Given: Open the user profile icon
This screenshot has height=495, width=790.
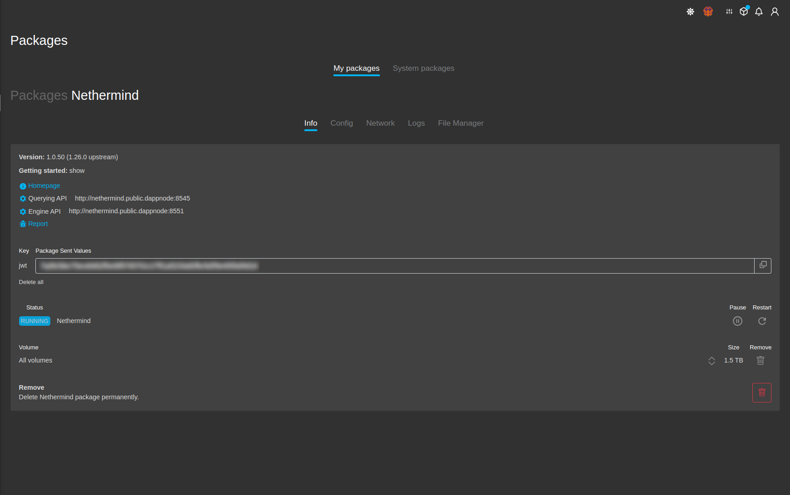Looking at the screenshot, I should tap(775, 12).
